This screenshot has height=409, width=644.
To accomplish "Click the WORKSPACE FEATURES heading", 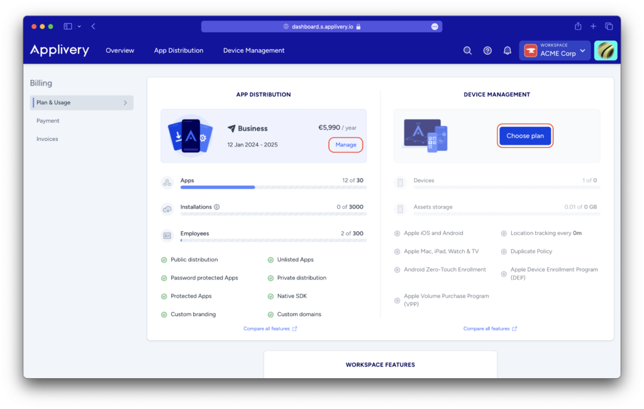I will tap(380, 364).
